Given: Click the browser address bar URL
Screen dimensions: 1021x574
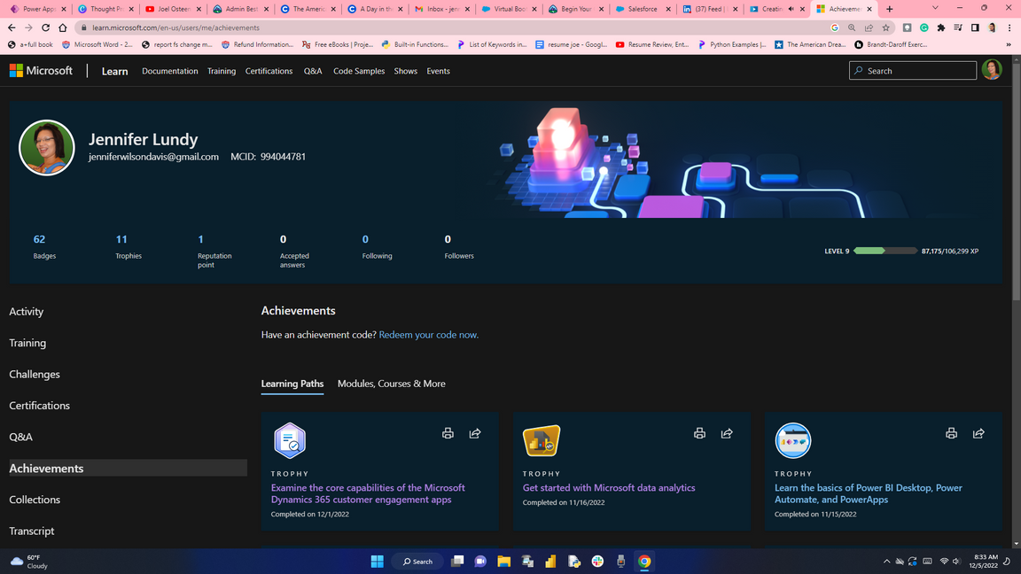Looking at the screenshot, I should click(x=175, y=28).
